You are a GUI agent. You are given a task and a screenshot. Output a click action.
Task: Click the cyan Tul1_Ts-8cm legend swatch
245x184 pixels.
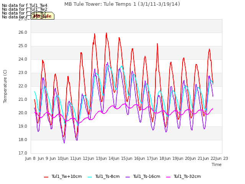pyautogui.click(x=90, y=177)
